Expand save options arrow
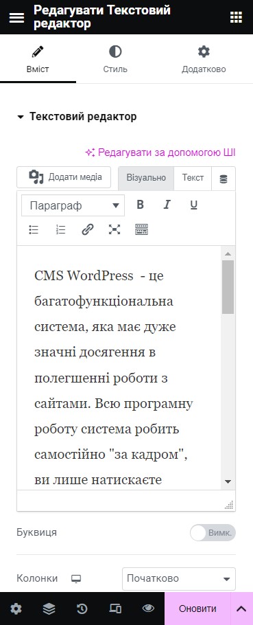This screenshot has height=625, width=253. 241,609
